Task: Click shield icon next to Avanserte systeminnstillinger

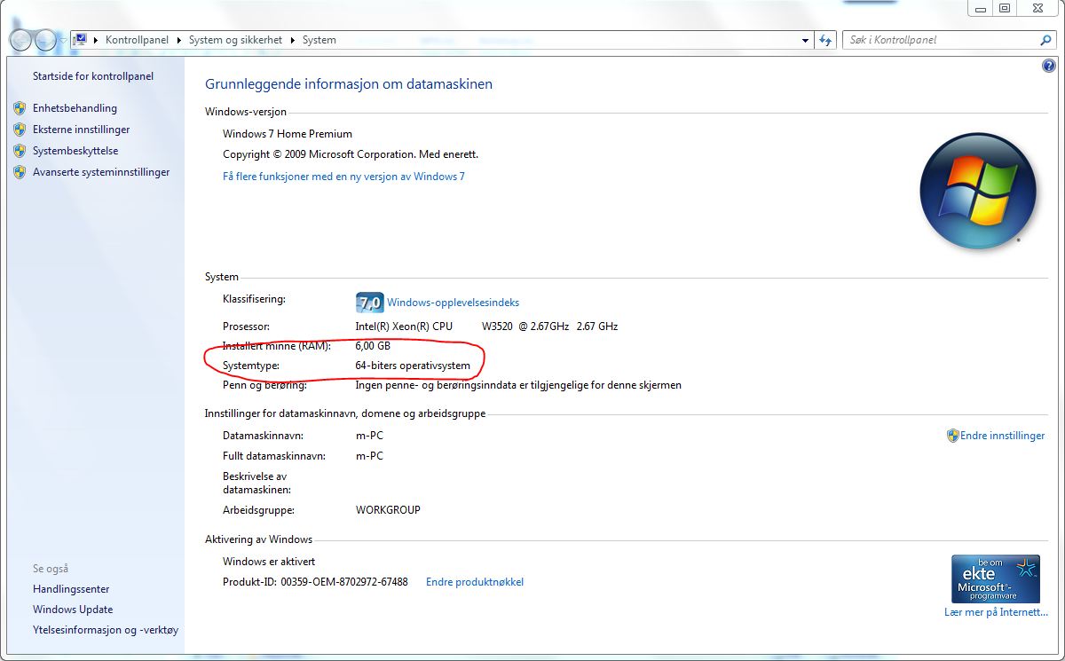Action: click(x=20, y=172)
